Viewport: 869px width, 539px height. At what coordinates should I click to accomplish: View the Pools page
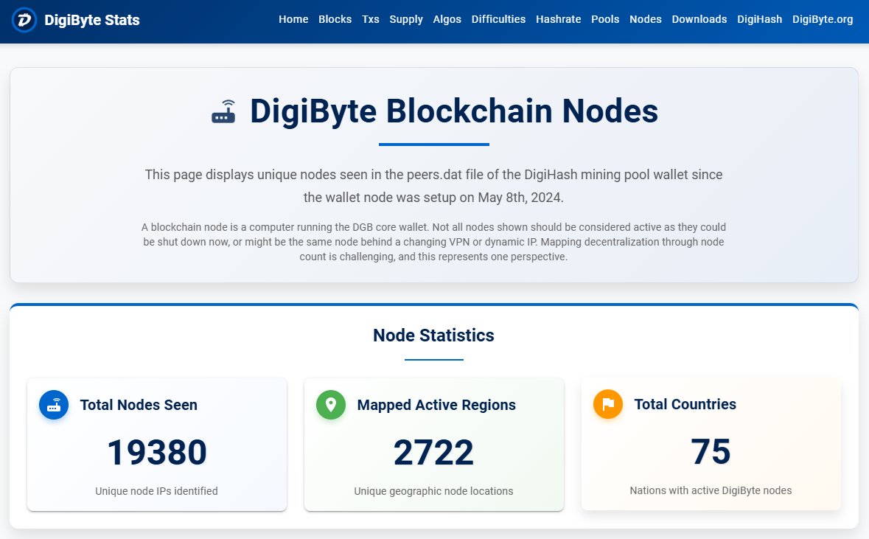tap(604, 19)
